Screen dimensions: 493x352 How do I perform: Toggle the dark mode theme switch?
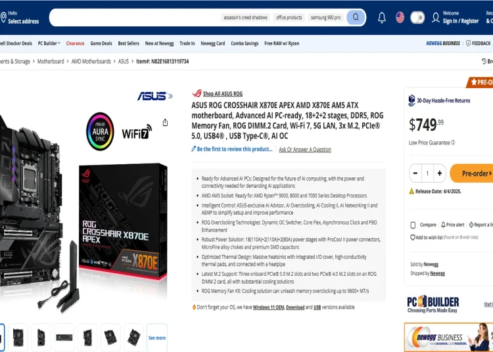[417, 18]
